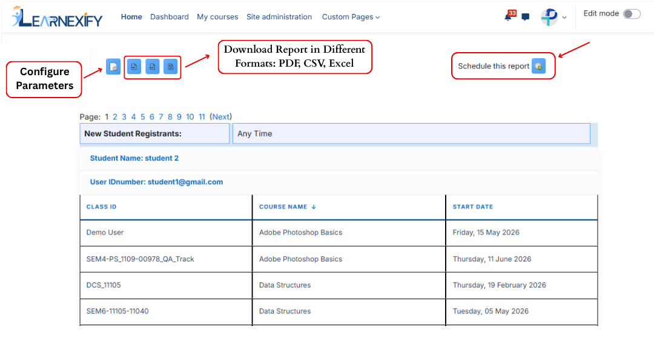Go to page 9 of results

point(179,117)
